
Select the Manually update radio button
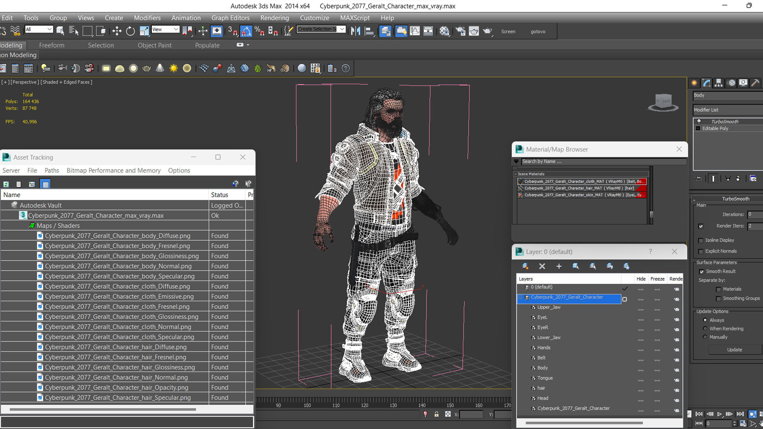point(705,337)
